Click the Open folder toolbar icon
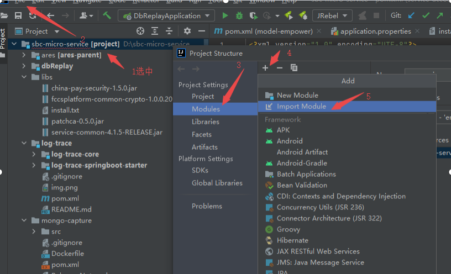Image resolution: width=451 pixels, height=274 pixels. click(4, 15)
